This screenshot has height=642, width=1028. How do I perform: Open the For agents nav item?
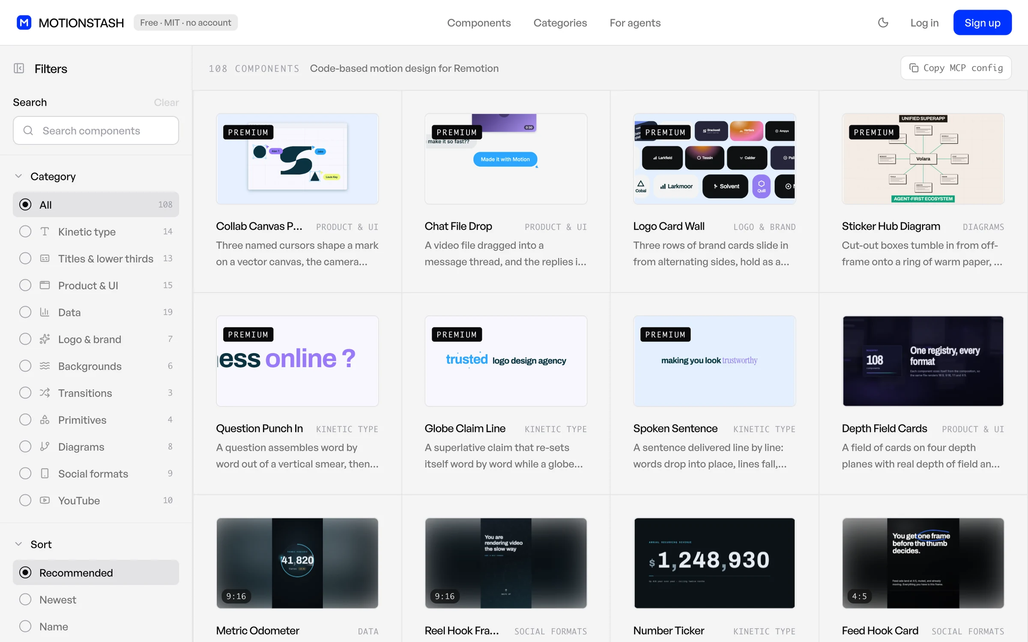[x=635, y=23]
